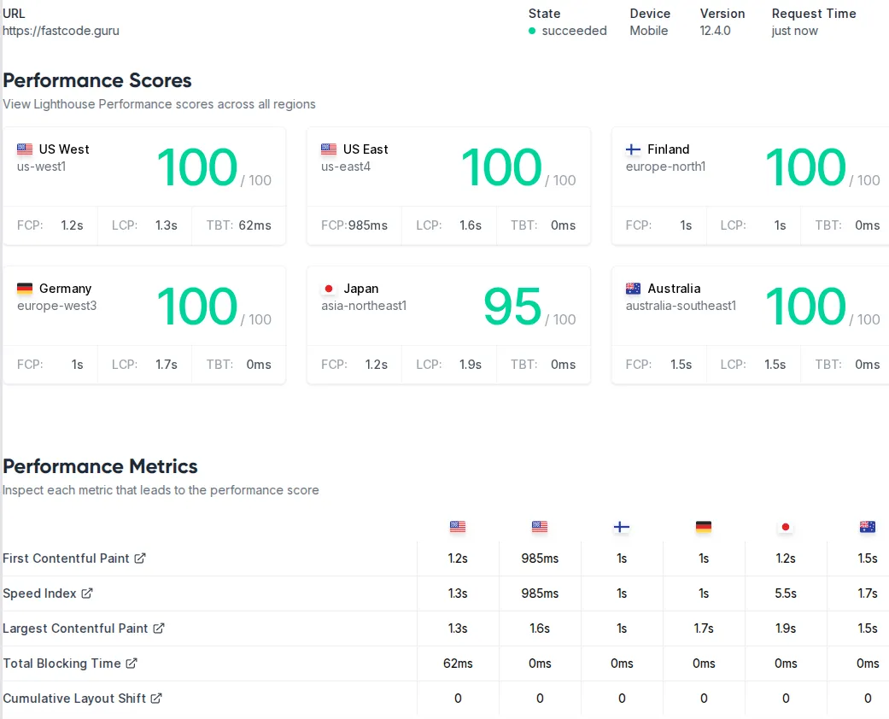The height and width of the screenshot is (719, 889).
Task: Click external link icon next to Total Blocking Time
Action: pos(132,663)
